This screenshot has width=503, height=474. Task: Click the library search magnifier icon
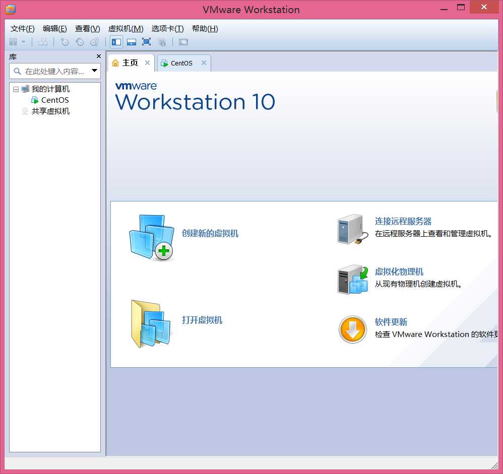(17, 71)
